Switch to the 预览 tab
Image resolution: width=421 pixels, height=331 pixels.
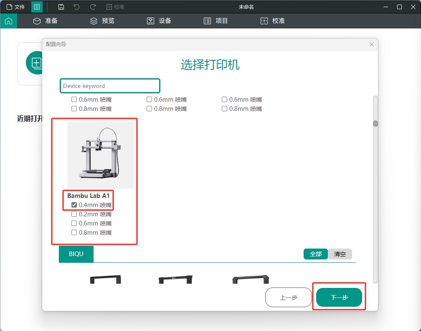102,21
